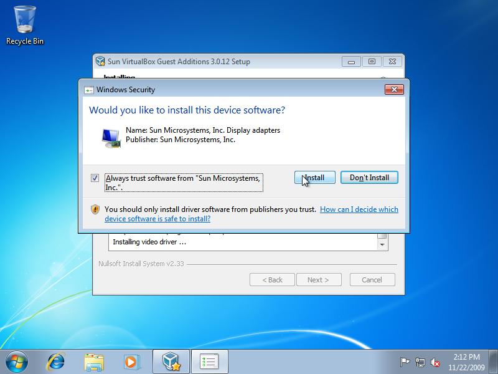
Task: Open Windows Media Player from the taskbar
Action: click(x=131, y=361)
